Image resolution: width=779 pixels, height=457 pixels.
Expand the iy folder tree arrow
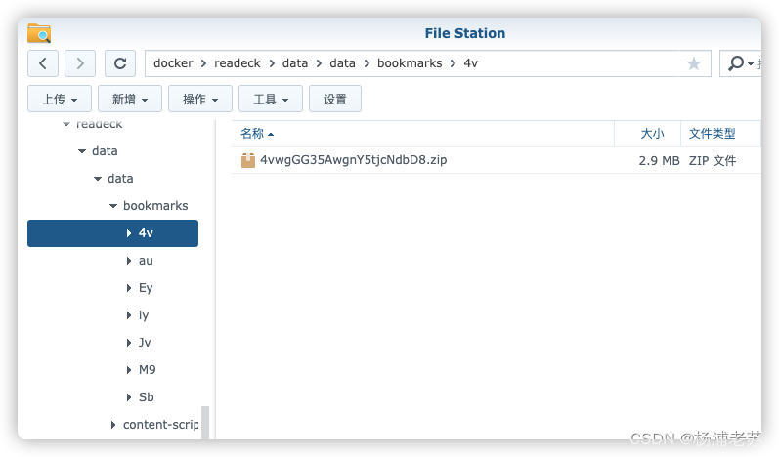coord(129,315)
